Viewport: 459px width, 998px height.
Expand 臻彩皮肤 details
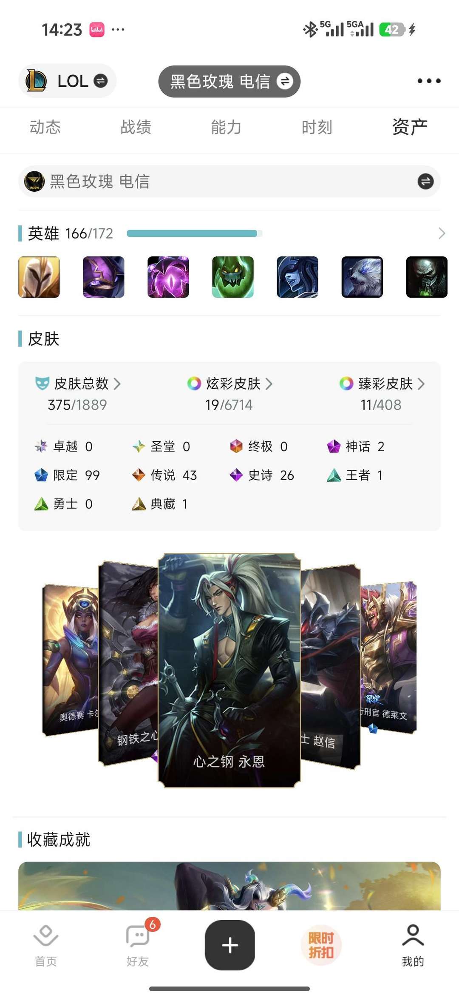coord(382,384)
